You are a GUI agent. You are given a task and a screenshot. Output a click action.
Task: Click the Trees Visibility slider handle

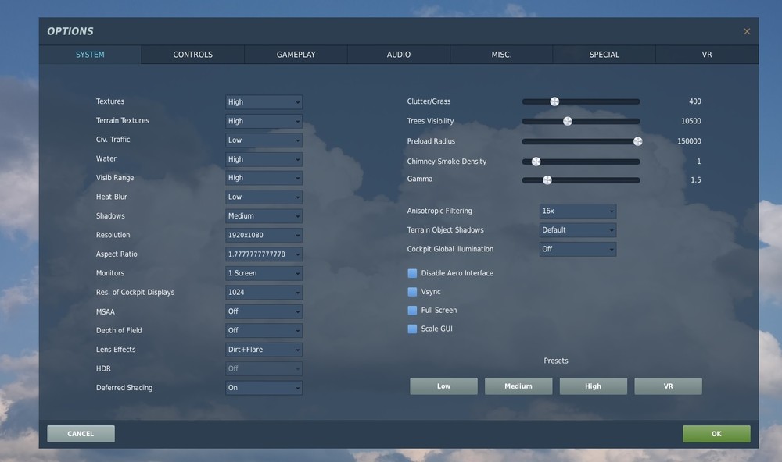pyautogui.click(x=568, y=121)
